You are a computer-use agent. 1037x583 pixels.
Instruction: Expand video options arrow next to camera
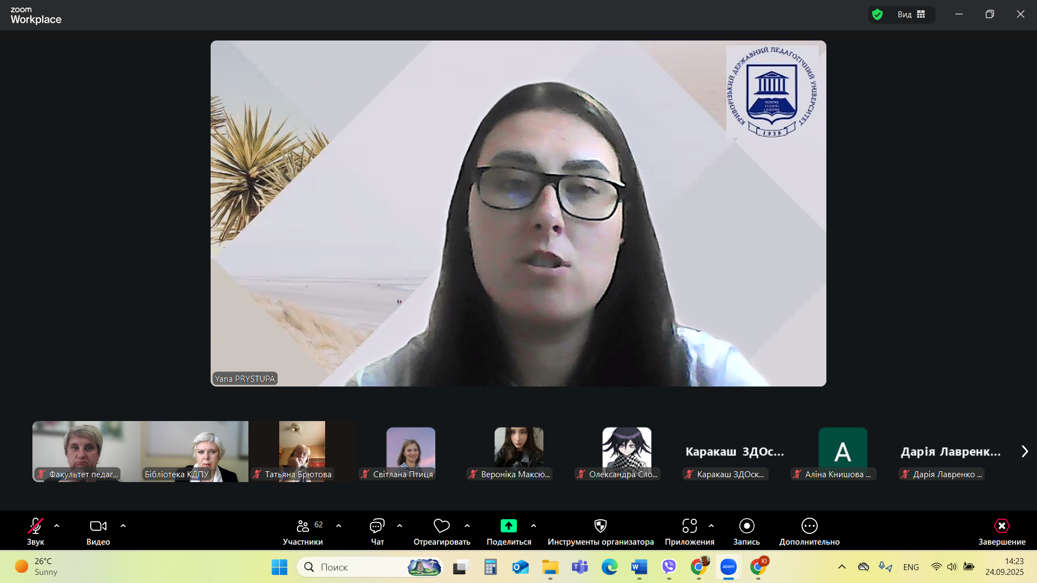pos(123,526)
